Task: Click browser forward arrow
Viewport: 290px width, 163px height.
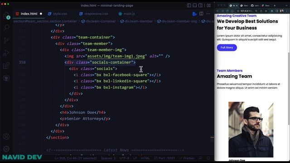Action: (222, 11)
